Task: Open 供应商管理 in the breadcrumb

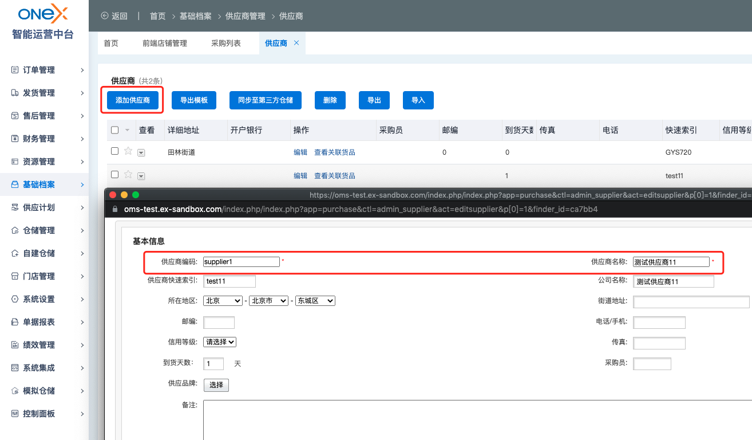Action: pyautogui.click(x=246, y=16)
